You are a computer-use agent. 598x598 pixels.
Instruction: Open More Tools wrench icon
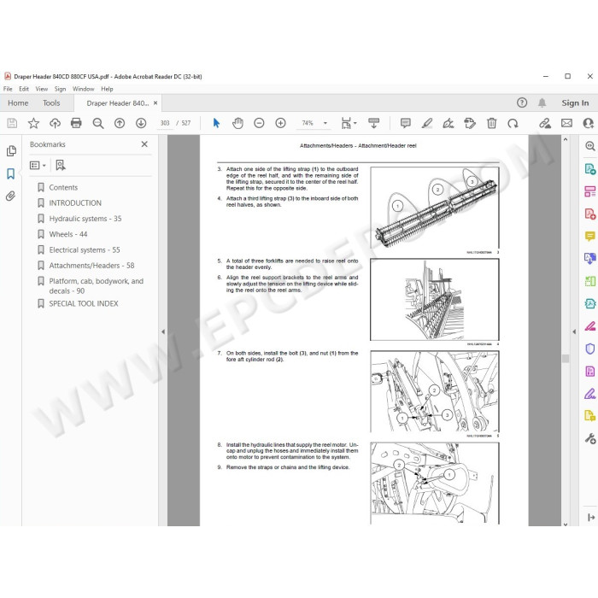point(590,438)
